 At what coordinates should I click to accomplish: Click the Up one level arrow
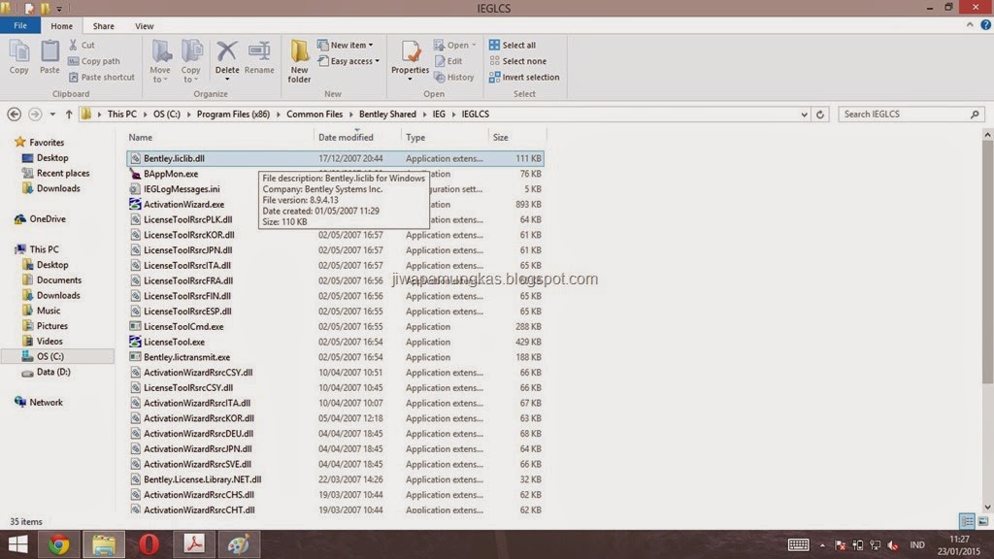[x=69, y=115]
